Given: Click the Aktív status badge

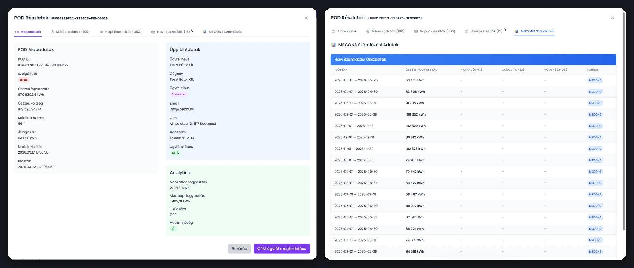Looking at the screenshot, I should (x=175, y=153).
